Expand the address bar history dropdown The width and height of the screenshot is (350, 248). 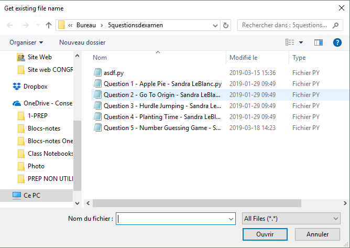[x=215, y=26]
